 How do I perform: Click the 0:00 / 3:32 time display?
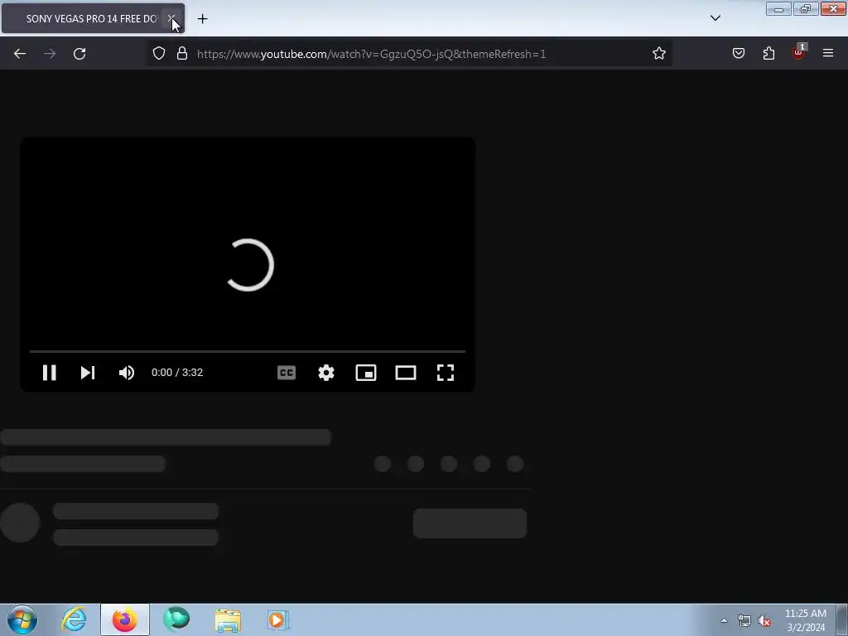pos(177,373)
